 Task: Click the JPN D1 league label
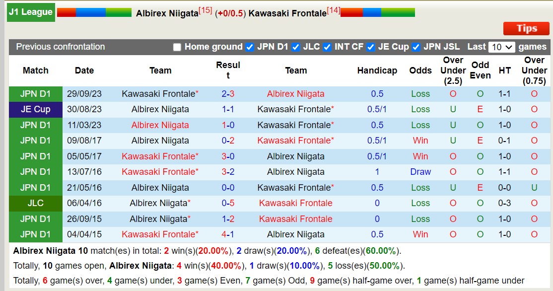pyautogui.click(x=35, y=93)
